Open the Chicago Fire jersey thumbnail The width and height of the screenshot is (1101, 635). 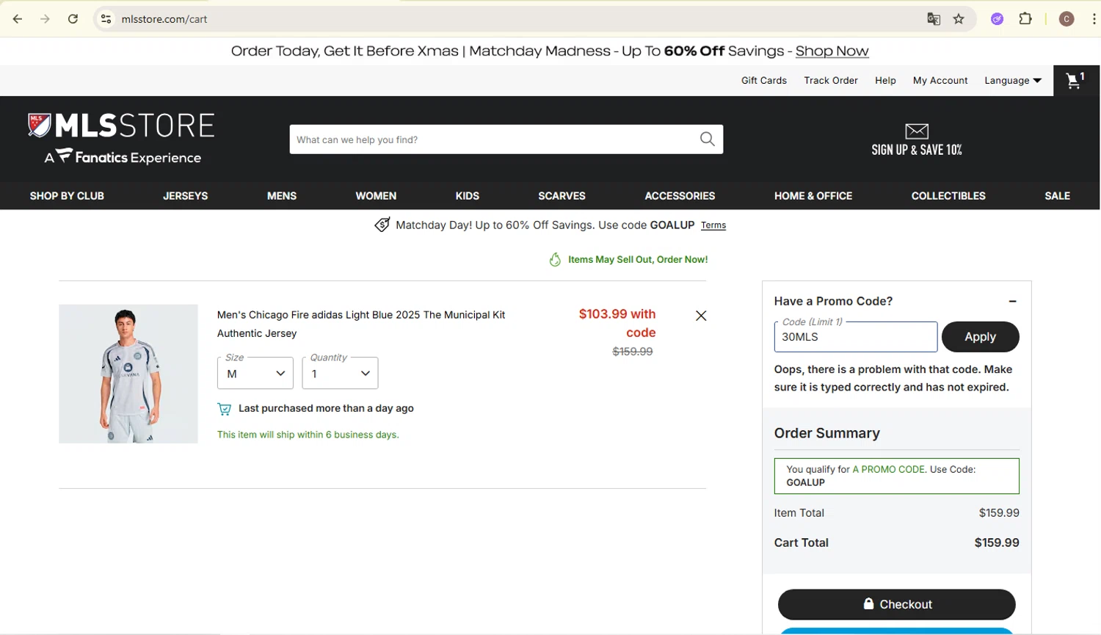128,374
